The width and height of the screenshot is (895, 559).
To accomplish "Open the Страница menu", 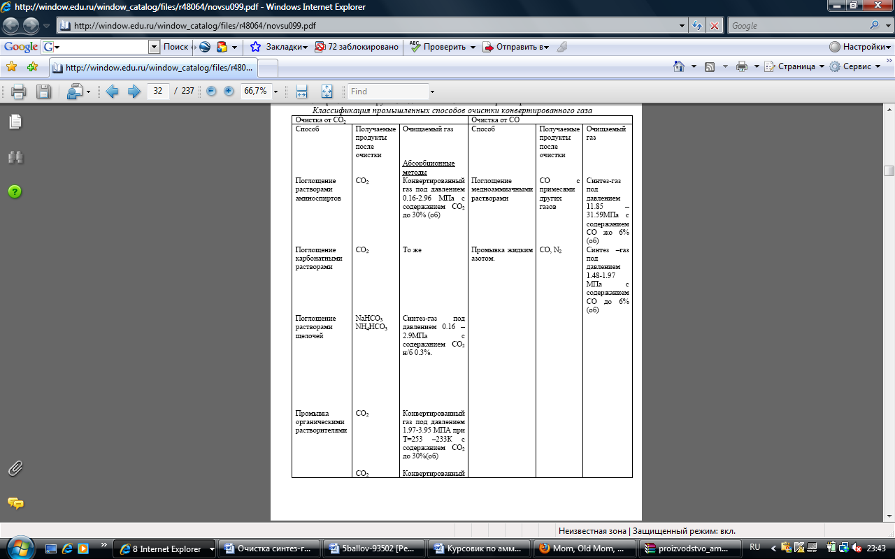I will pyautogui.click(x=794, y=66).
